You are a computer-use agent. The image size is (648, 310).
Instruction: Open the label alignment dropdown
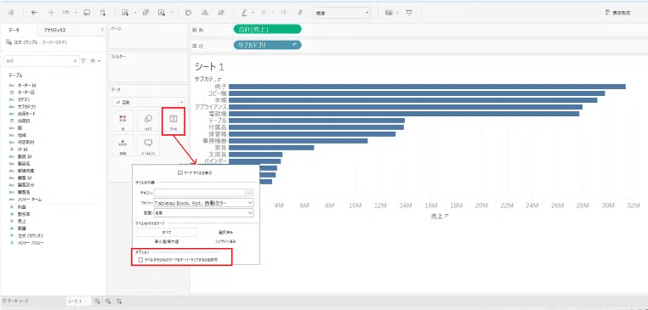point(204,212)
